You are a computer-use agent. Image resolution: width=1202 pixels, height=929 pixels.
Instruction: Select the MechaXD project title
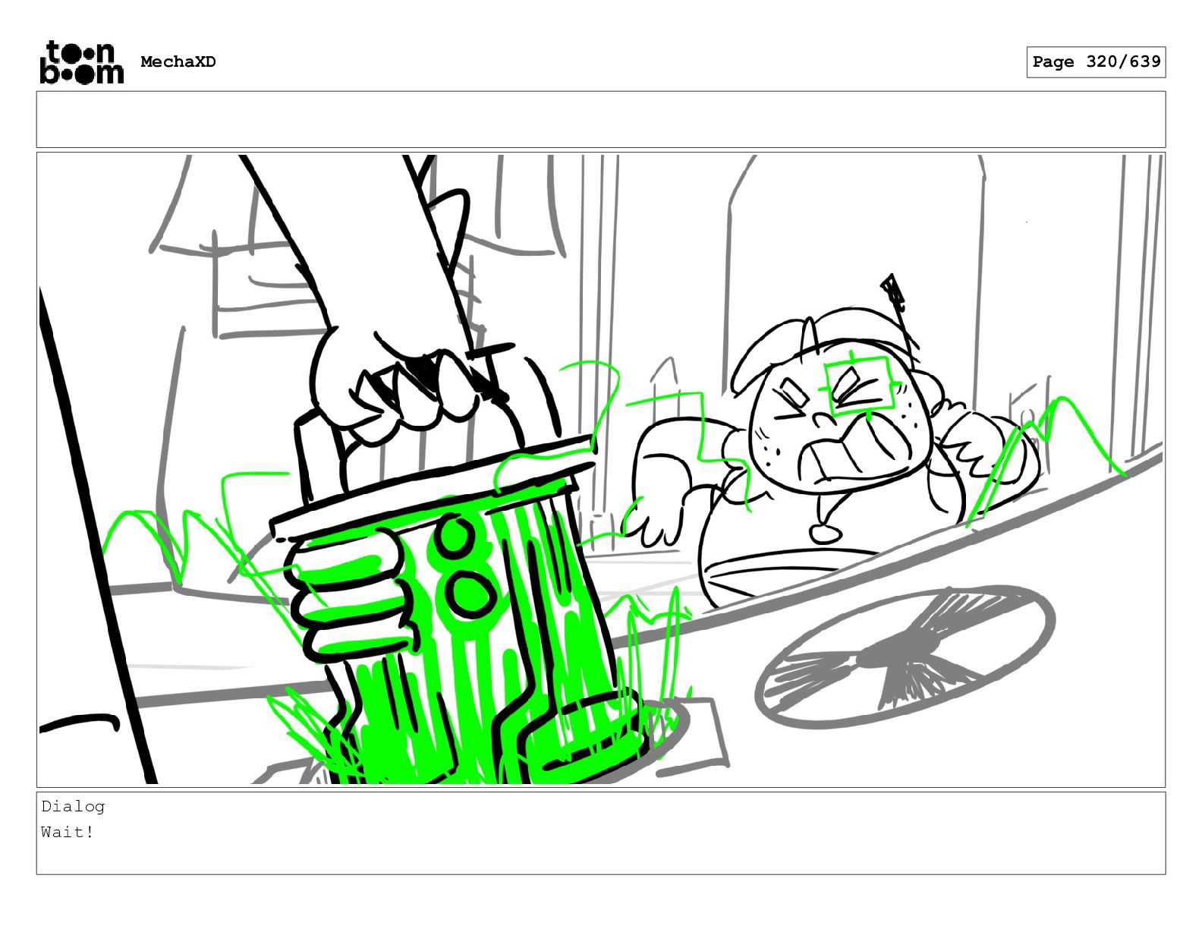click(x=178, y=62)
